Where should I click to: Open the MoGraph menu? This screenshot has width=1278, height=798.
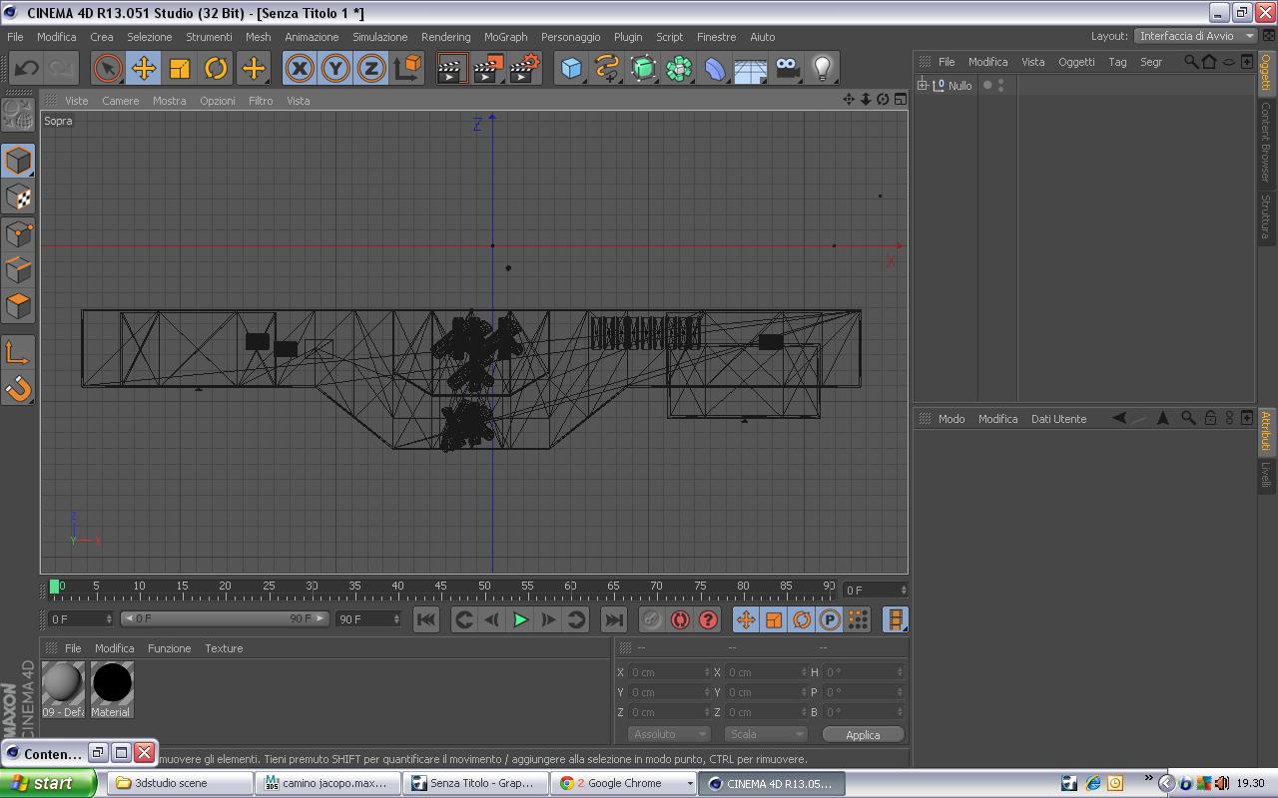(505, 37)
